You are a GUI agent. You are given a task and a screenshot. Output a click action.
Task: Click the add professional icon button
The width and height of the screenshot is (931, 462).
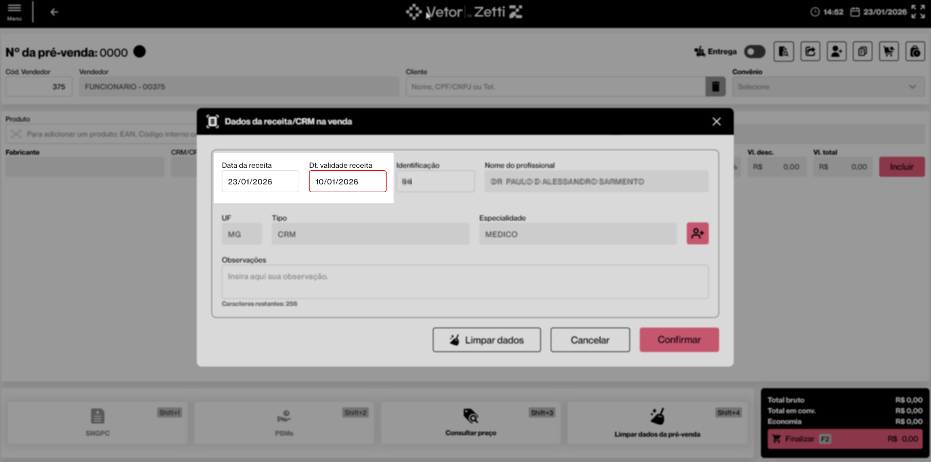(x=698, y=234)
